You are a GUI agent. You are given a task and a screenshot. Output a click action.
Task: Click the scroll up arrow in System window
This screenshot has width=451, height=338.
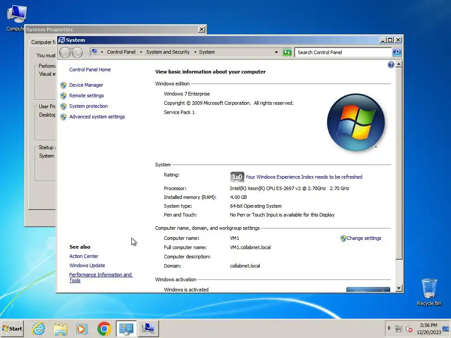pyautogui.click(x=399, y=64)
